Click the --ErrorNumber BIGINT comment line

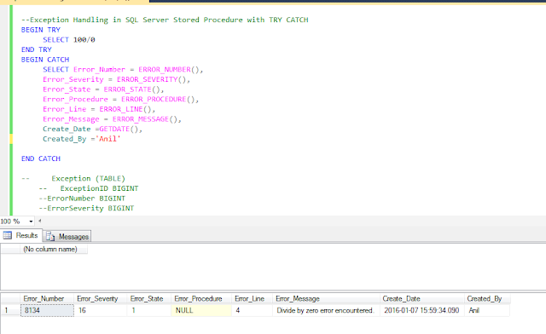click(x=82, y=199)
